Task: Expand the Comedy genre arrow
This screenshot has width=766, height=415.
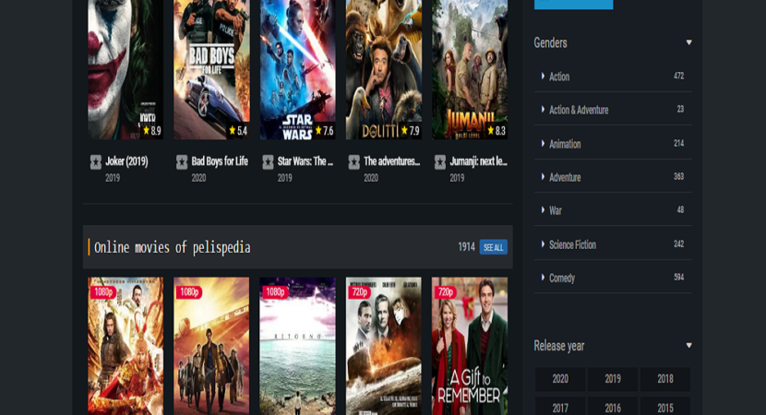Action: pyautogui.click(x=543, y=277)
